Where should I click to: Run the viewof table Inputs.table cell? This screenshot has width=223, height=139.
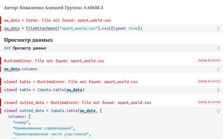[x=218, y=90]
